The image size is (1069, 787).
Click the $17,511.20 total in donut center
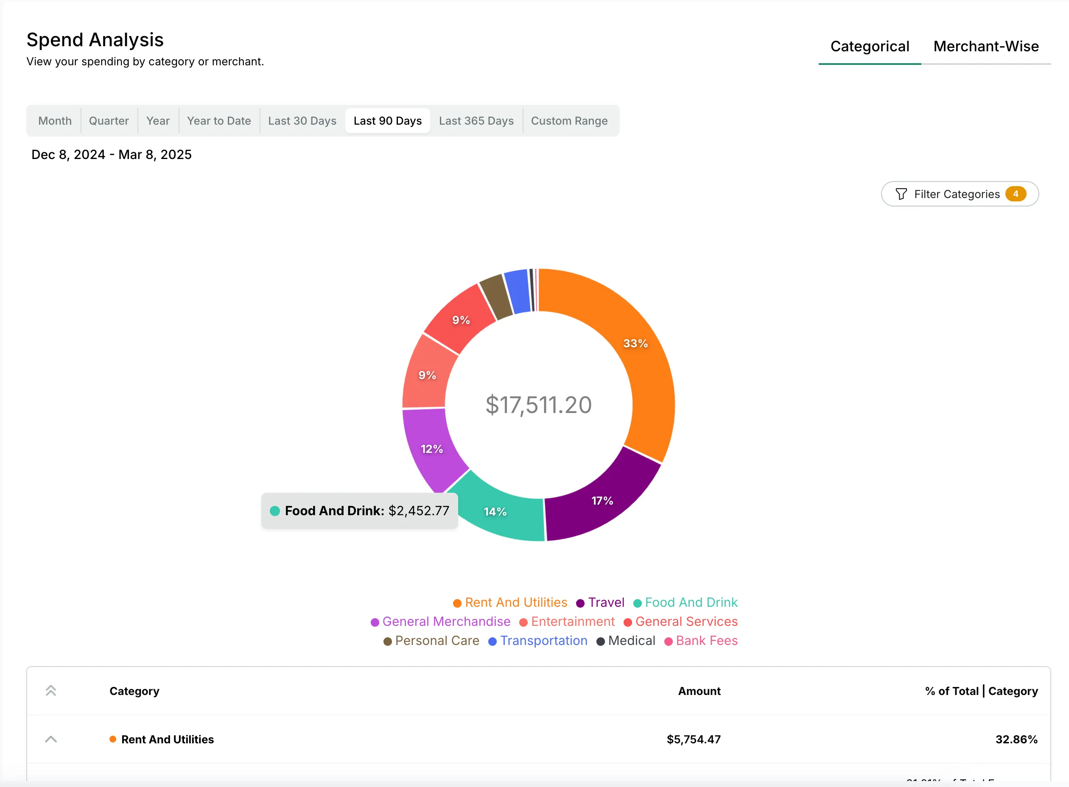[539, 405]
